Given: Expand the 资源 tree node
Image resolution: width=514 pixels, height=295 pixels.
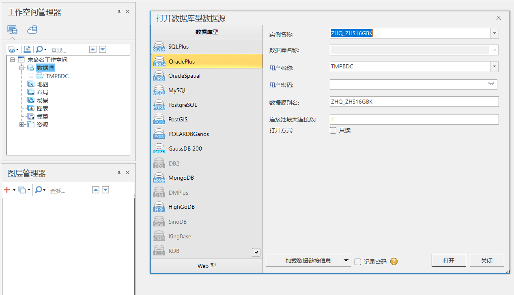Looking at the screenshot, I should (x=22, y=125).
